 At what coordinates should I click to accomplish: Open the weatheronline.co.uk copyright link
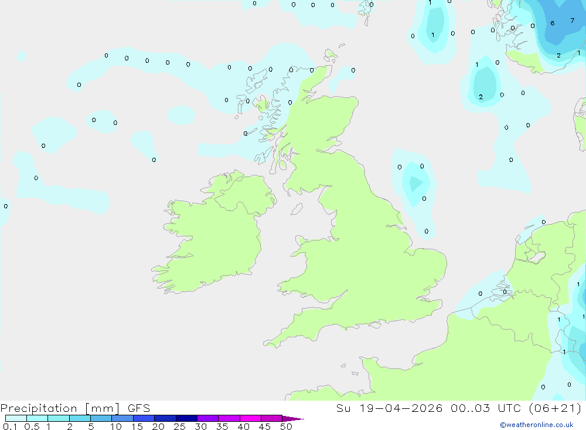pyautogui.click(x=537, y=425)
